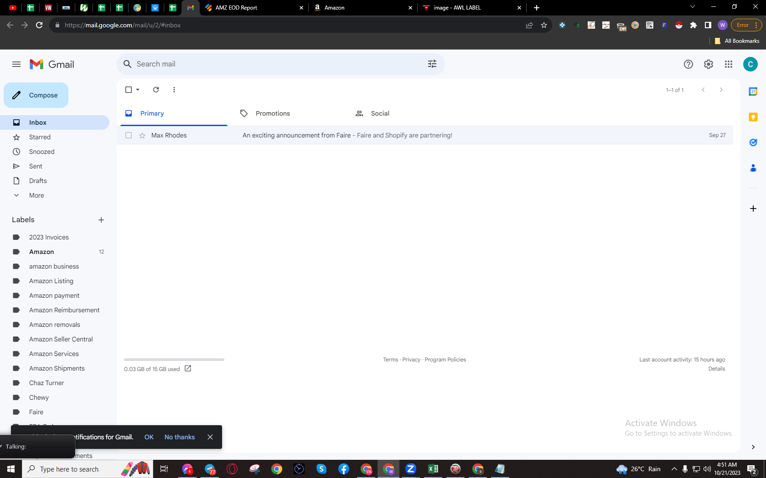Open Gmail settings gear
Screen dimensions: 766x478
709,64
